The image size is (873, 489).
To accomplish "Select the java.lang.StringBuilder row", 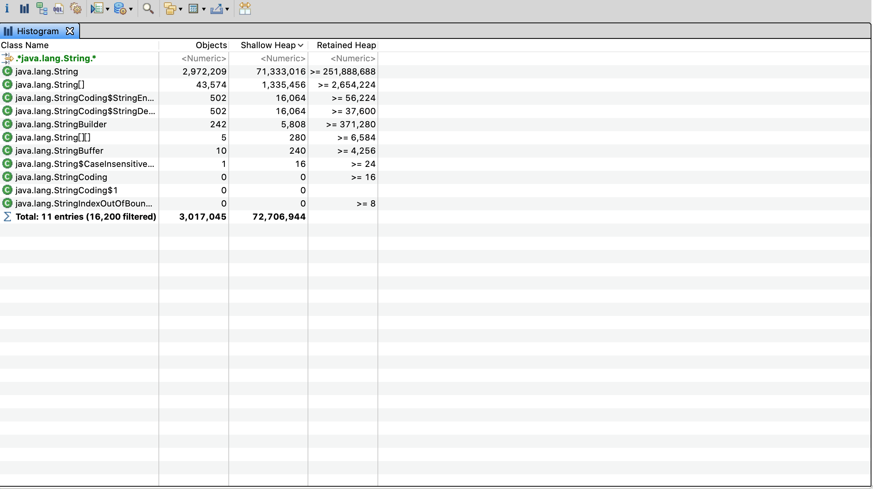I will pyautogui.click(x=189, y=124).
